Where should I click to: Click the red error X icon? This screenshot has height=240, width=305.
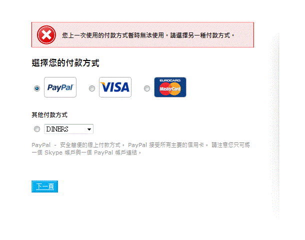(x=46, y=35)
